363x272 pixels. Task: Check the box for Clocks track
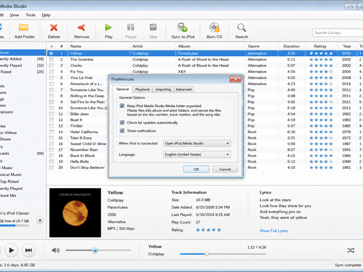click(51, 65)
